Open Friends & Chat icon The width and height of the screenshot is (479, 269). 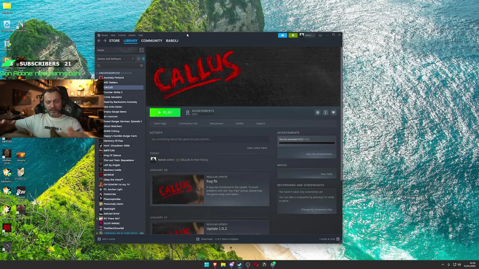[338, 239]
